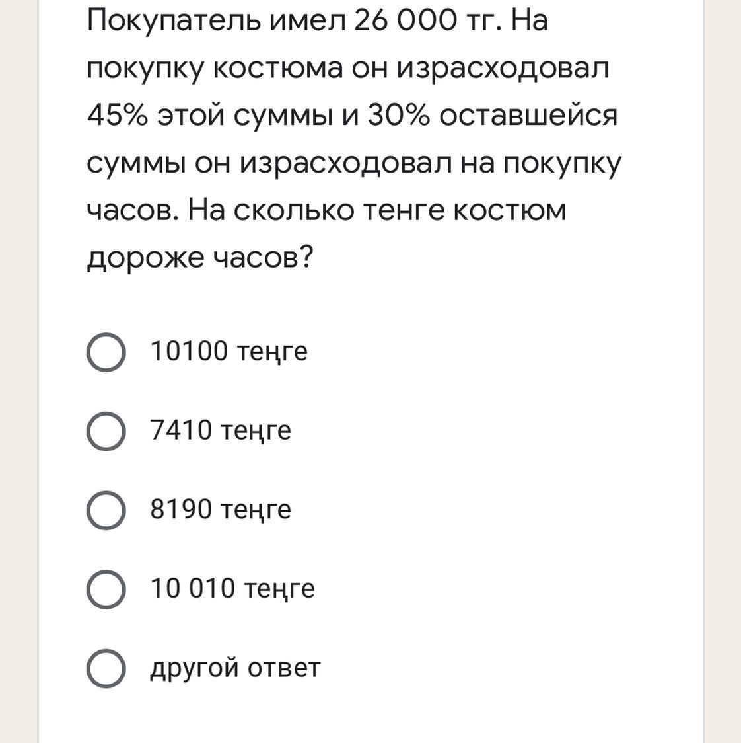Click the phrase дороже часов? in question
Image resolution: width=741 pixels, height=743 pixels.
(x=200, y=258)
